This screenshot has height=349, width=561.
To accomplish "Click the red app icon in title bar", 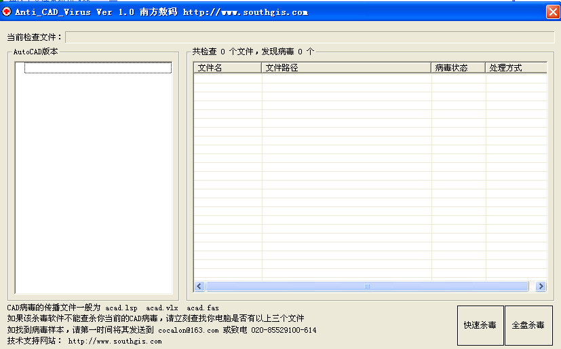I will coord(7,12).
